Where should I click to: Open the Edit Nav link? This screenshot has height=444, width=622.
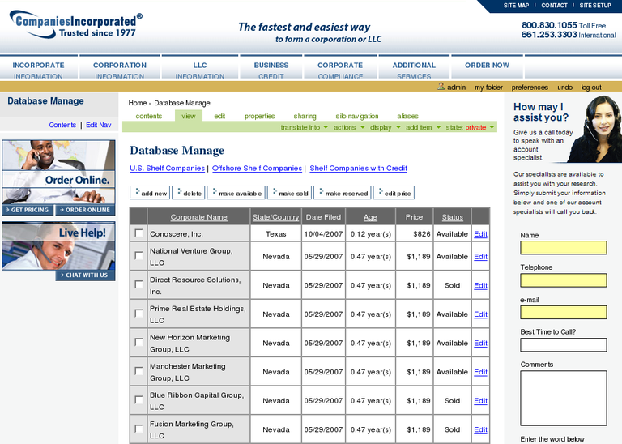[98, 125]
